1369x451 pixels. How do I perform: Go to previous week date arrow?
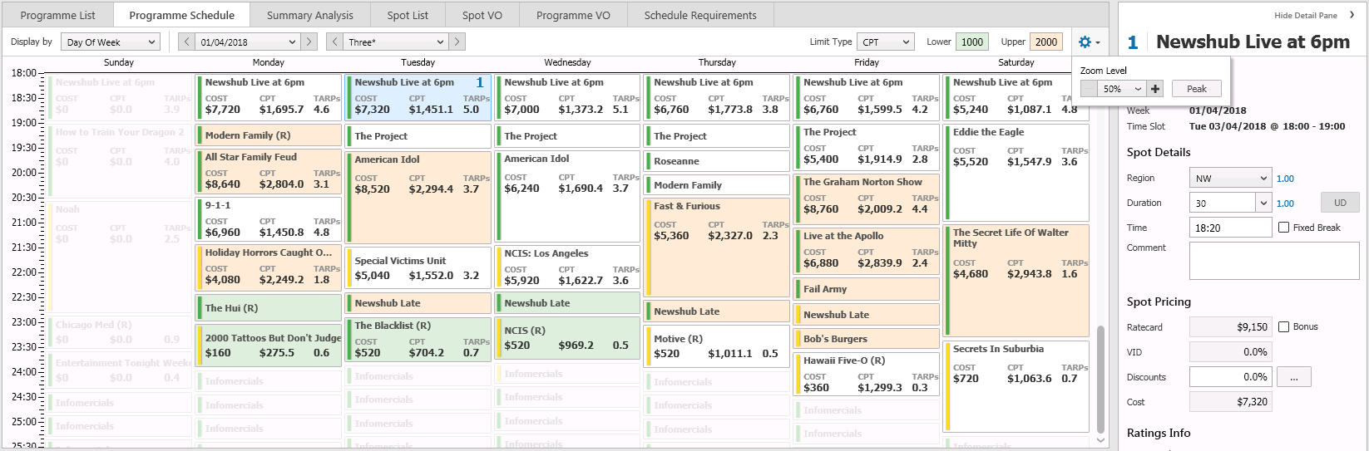(186, 42)
